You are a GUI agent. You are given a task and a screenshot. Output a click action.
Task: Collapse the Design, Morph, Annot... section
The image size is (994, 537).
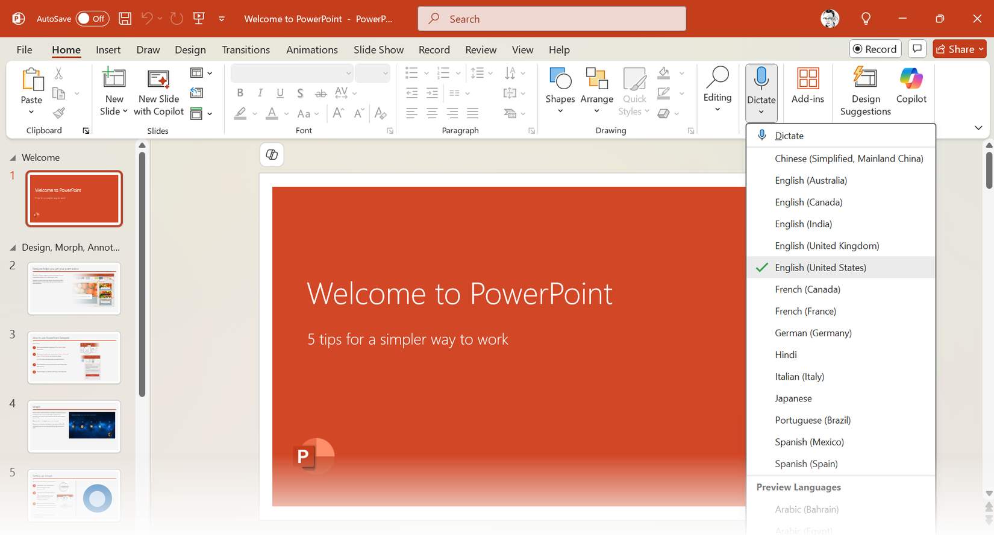point(13,248)
